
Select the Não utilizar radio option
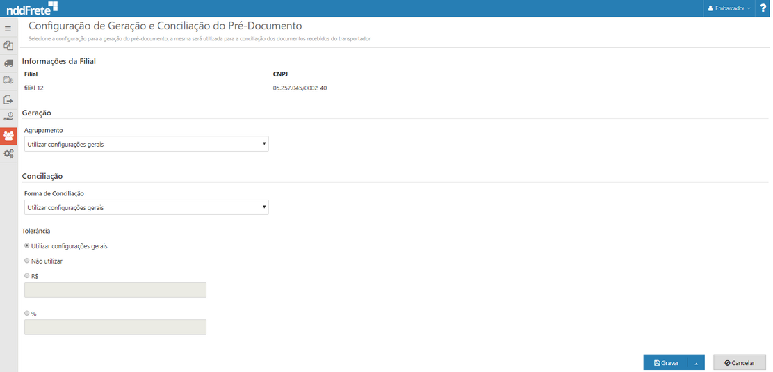[26, 261]
